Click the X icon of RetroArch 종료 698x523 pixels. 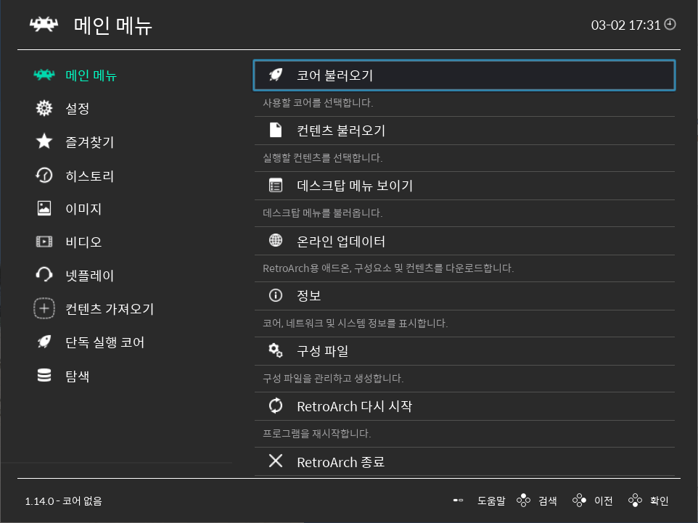(276, 461)
